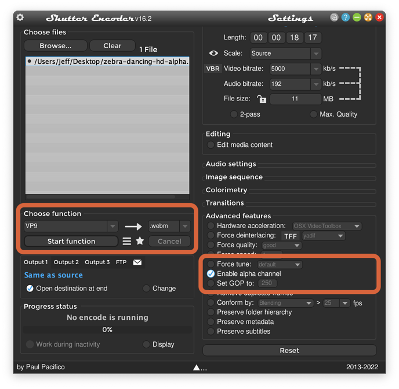Open the Scale Source dropdown
Screen dimensions: 399x389
tap(286, 53)
